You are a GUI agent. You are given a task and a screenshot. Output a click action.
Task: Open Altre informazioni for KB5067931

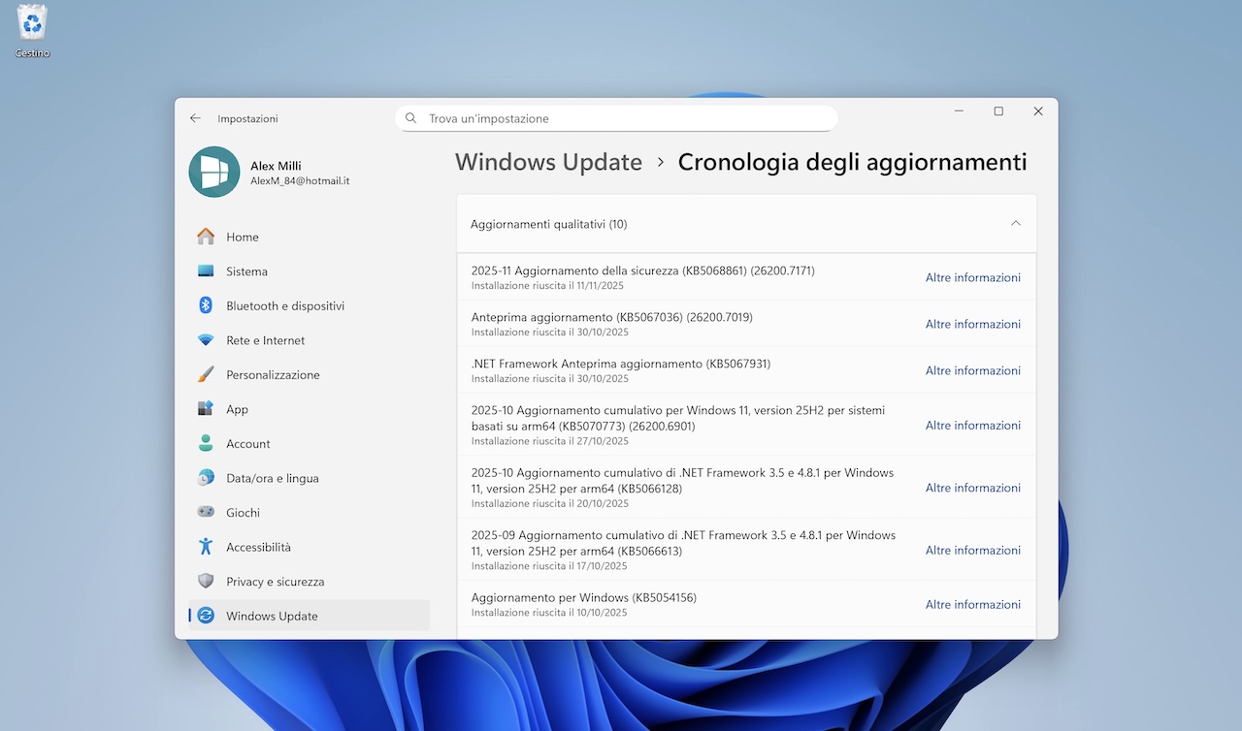click(x=972, y=370)
